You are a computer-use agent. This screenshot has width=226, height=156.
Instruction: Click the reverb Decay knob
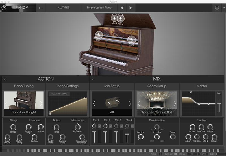pyautogui.click(x=173, y=137)
